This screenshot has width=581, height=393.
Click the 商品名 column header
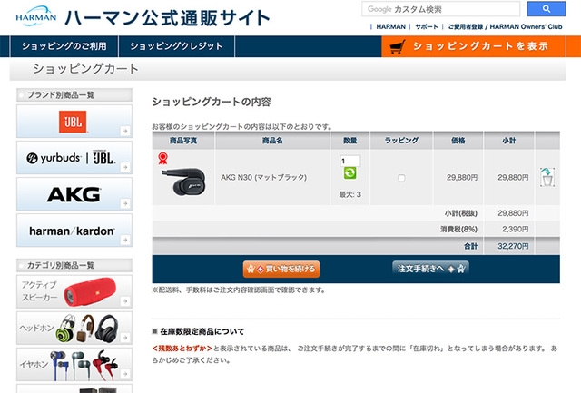point(272,141)
